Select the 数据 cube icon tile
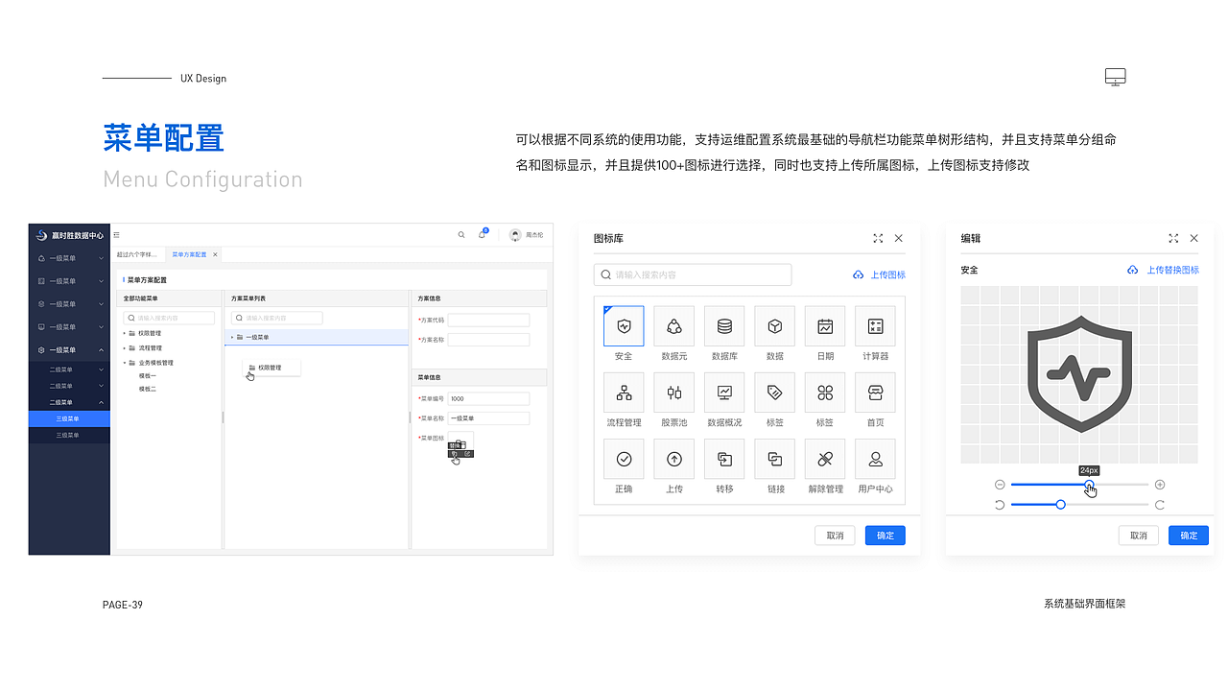Screen dimensions: 1228x691 point(775,326)
